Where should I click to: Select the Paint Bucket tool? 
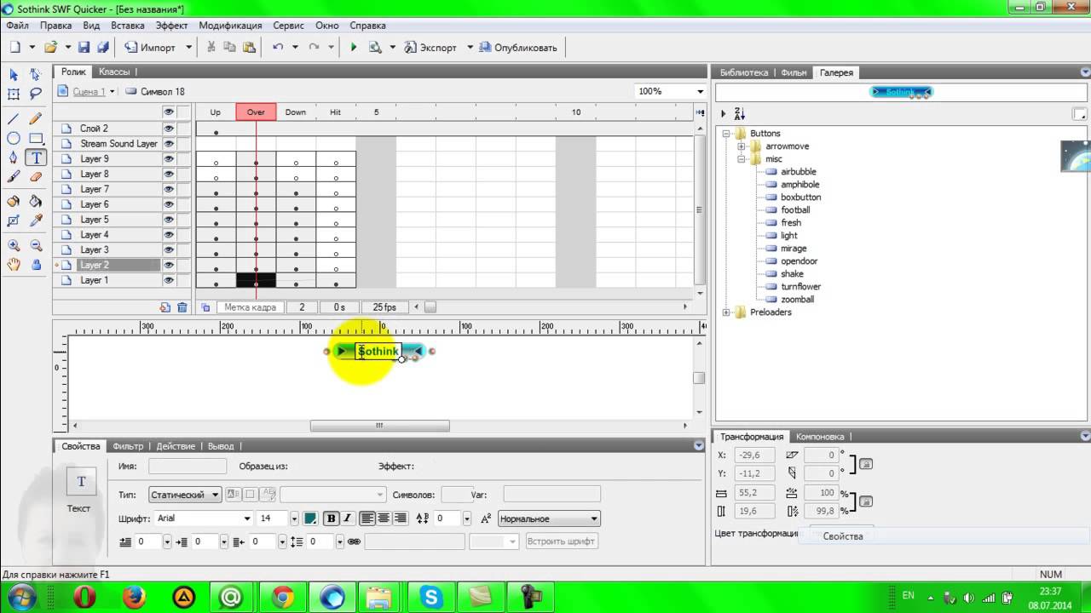click(x=36, y=202)
